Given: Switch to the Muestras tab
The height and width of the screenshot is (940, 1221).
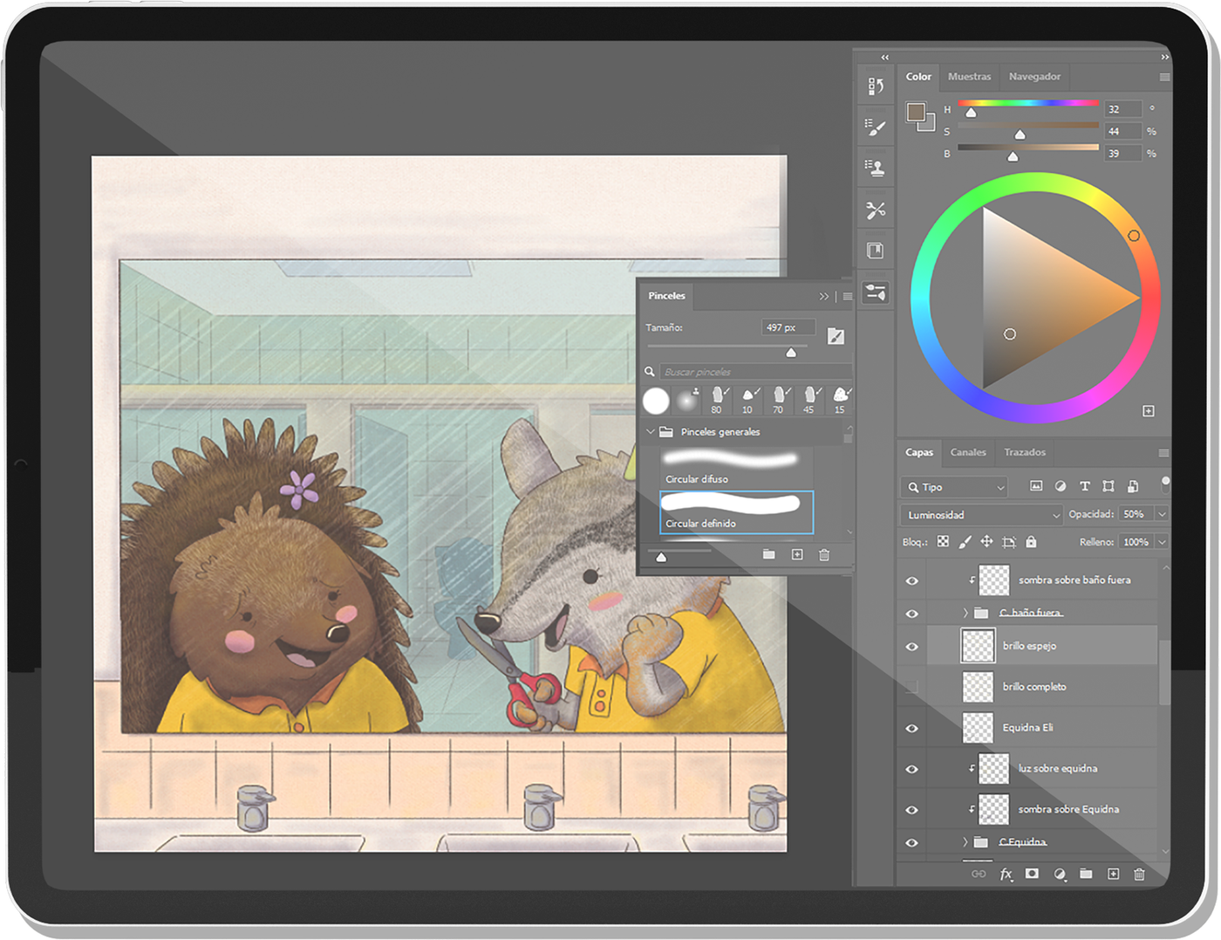Looking at the screenshot, I should coord(969,77).
